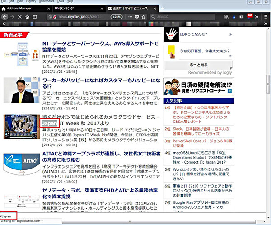Stop loading with the X button
The width and height of the screenshot is (271, 225).
20,17
